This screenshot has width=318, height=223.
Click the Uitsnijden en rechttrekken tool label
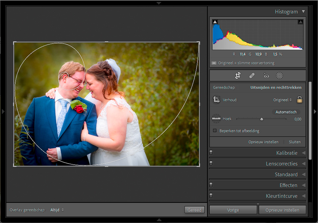[276, 87]
